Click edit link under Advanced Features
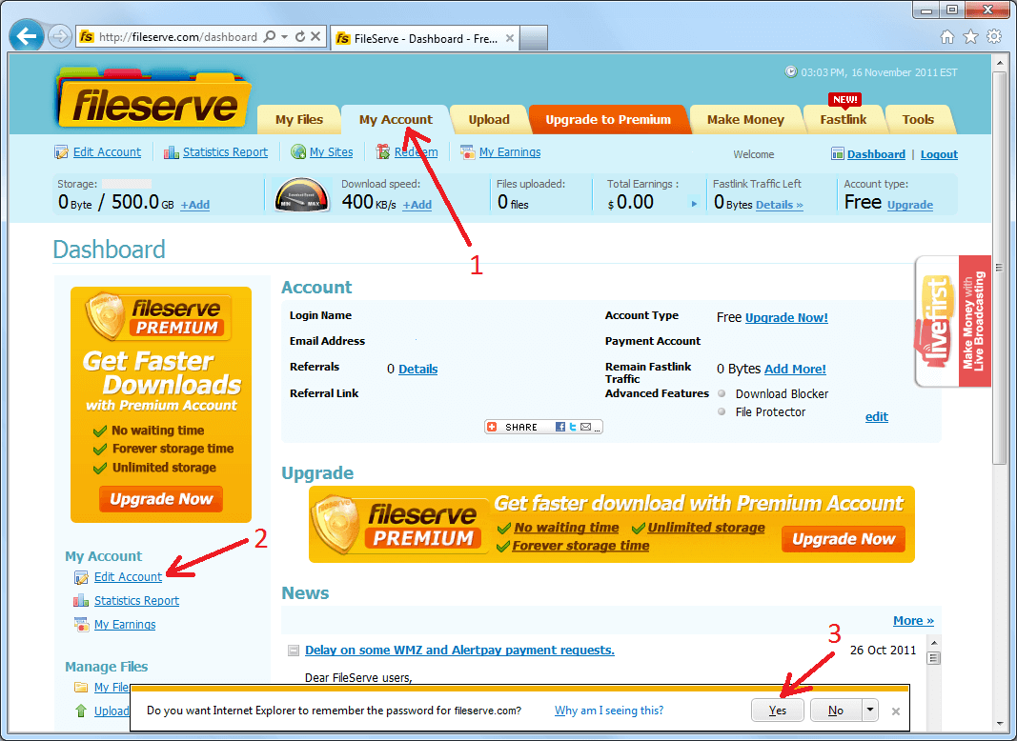Screen dimensions: 1017x741 click(x=877, y=417)
